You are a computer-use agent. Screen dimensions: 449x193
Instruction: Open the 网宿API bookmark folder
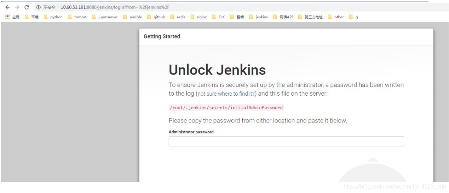[283, 17]
